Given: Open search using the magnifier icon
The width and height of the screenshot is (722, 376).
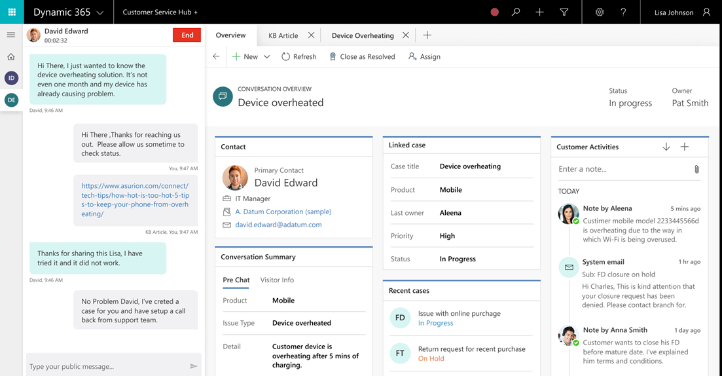Looking at the screenshot, I should point(516,12).
